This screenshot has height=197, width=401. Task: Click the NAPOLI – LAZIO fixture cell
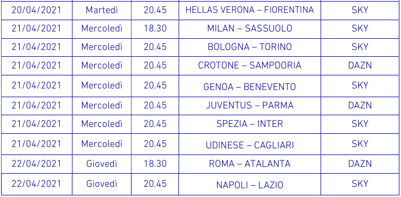(x=250, y=185)
